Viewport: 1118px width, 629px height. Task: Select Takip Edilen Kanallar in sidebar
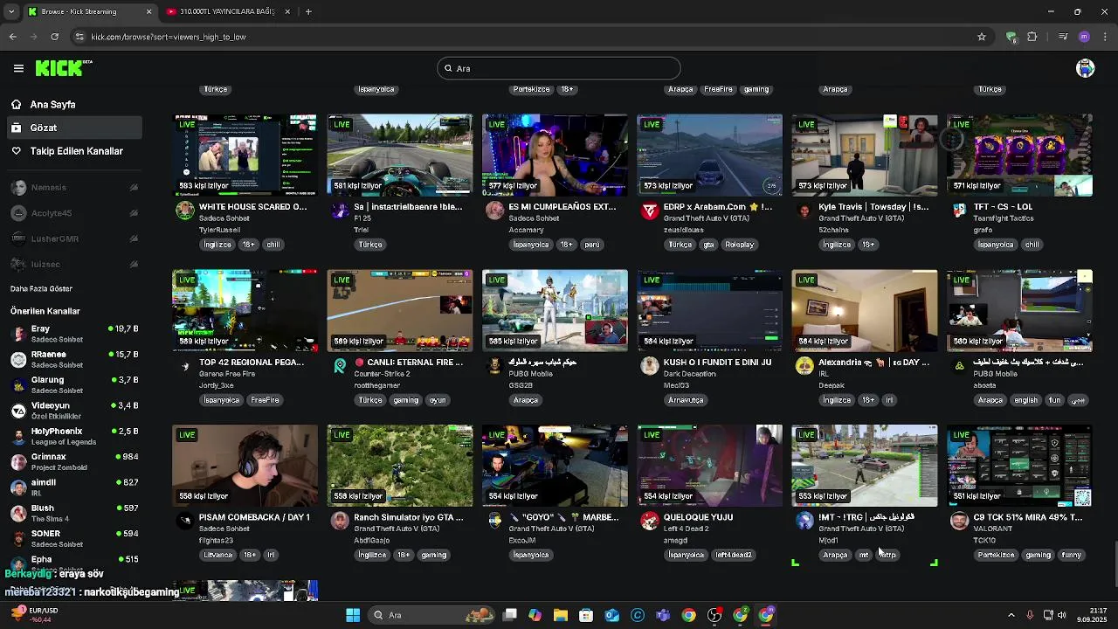(x=73, y=151)
